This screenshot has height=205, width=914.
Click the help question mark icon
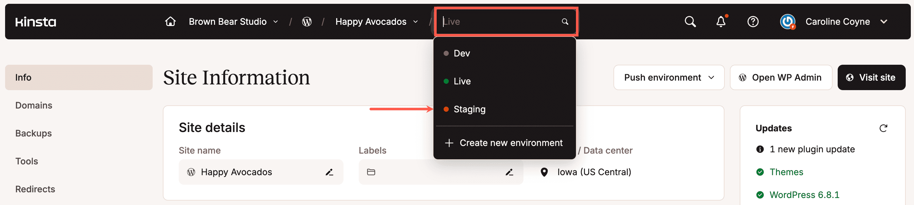[x=753, y=22]
